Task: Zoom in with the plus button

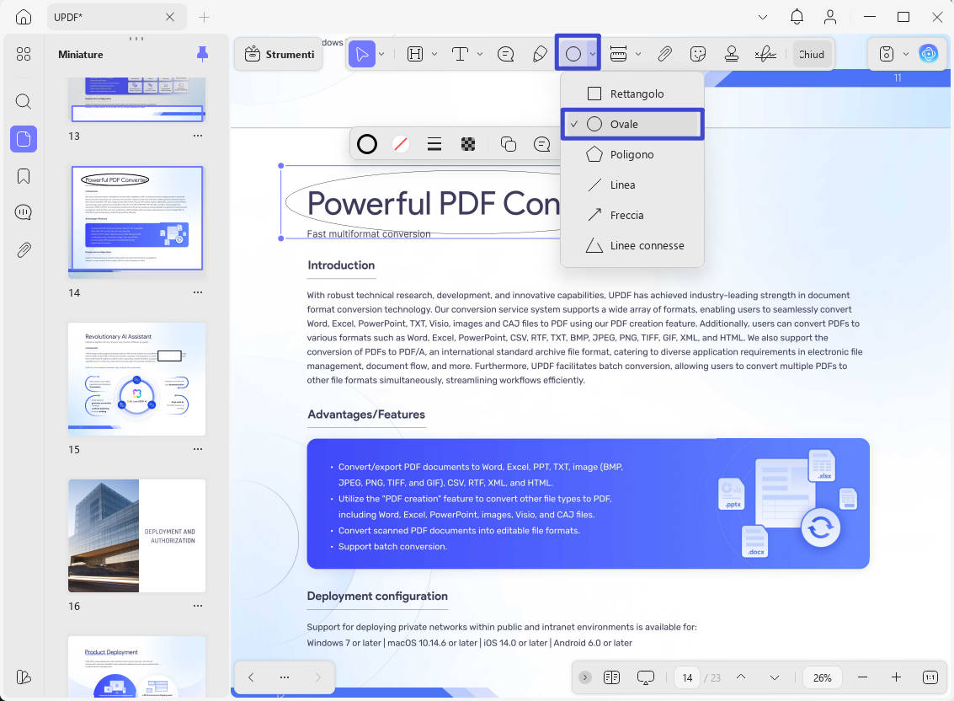Action: click(x=896, y=677)
